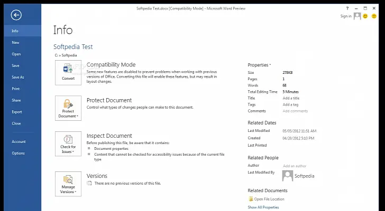The height and width of the screenshot is (211, 385).
Task: Click the Inspect Document heading
Action: coord(109,136)
